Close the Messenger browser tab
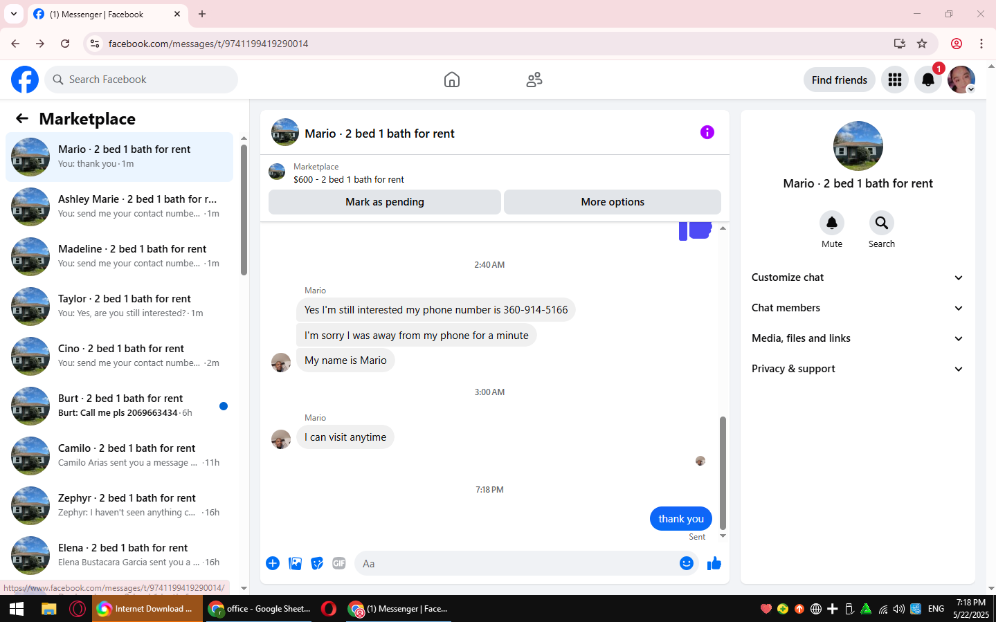Screen dimensions: 996x622 click(177, 14)
